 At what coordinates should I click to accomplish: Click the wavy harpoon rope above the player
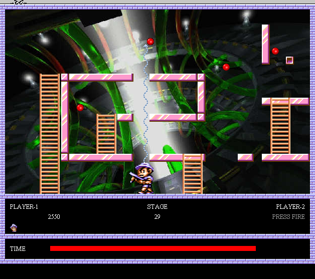(146, 104)
